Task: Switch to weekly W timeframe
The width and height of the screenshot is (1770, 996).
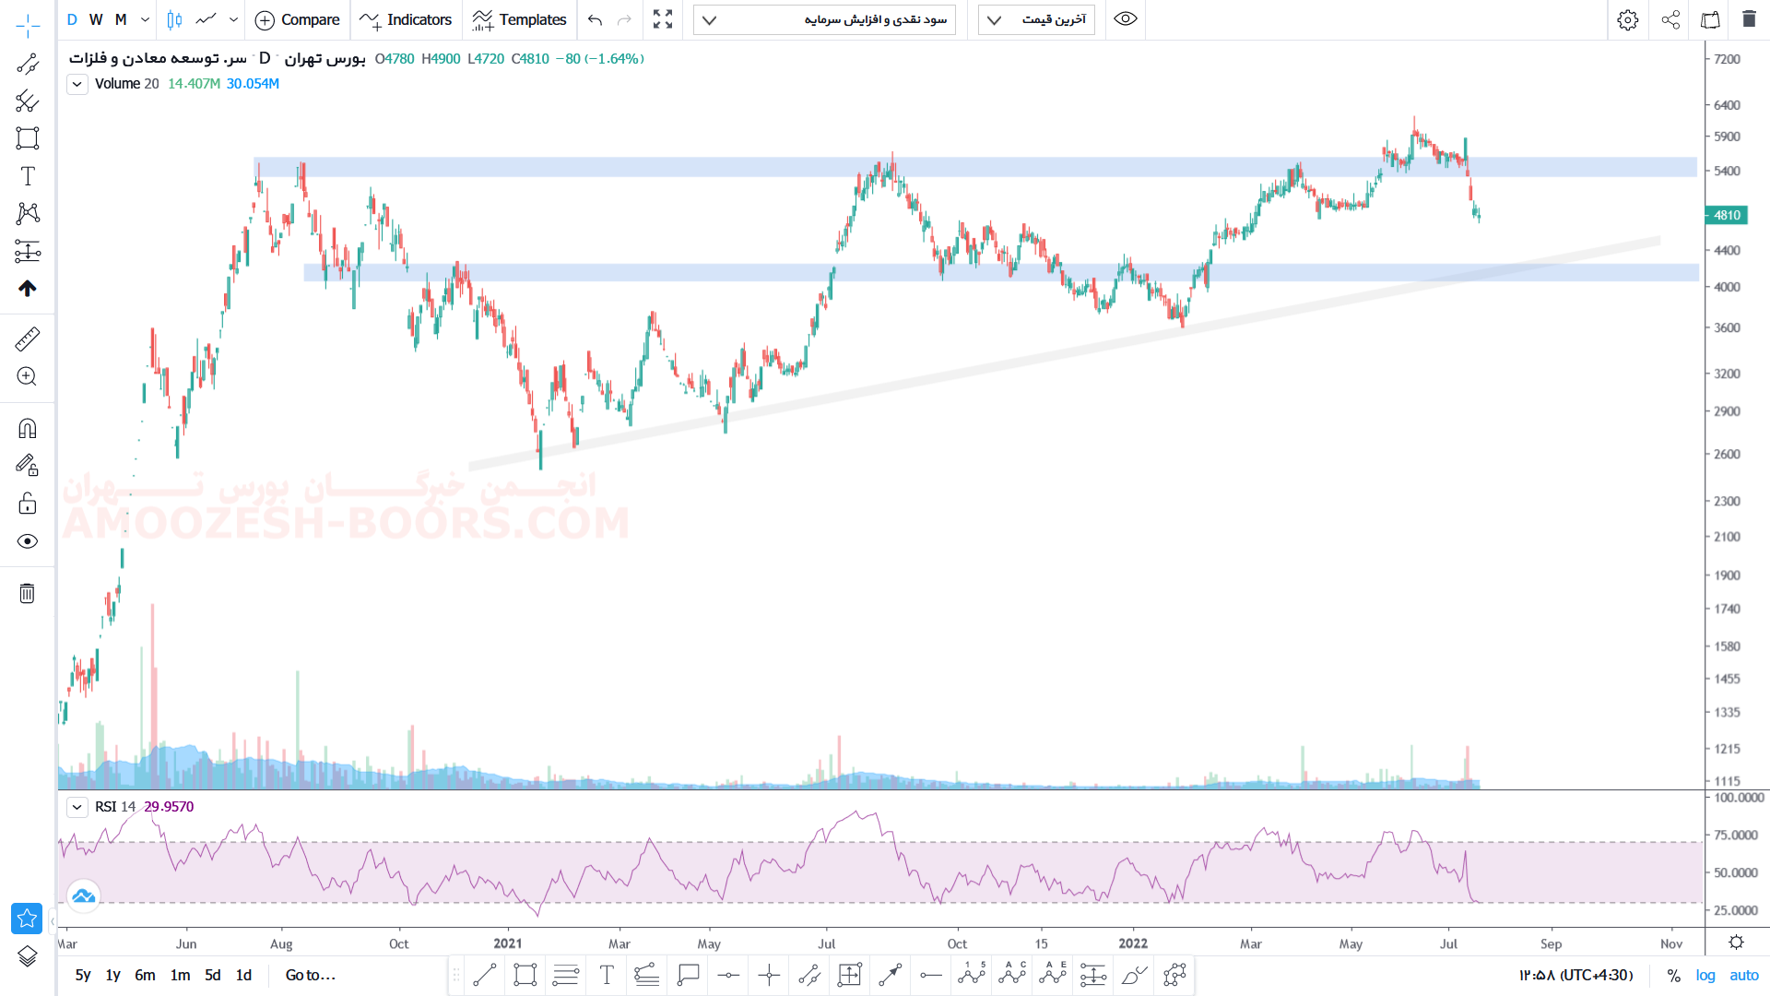Action: (x=96, y=19)
